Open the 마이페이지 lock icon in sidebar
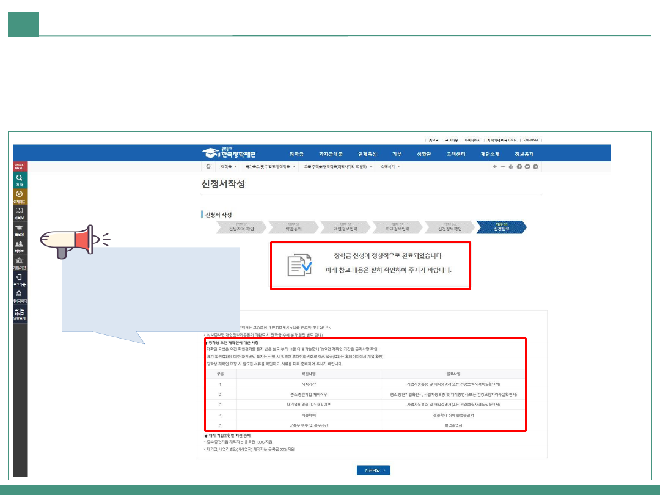660x495 pixels. tap(20, 296)
